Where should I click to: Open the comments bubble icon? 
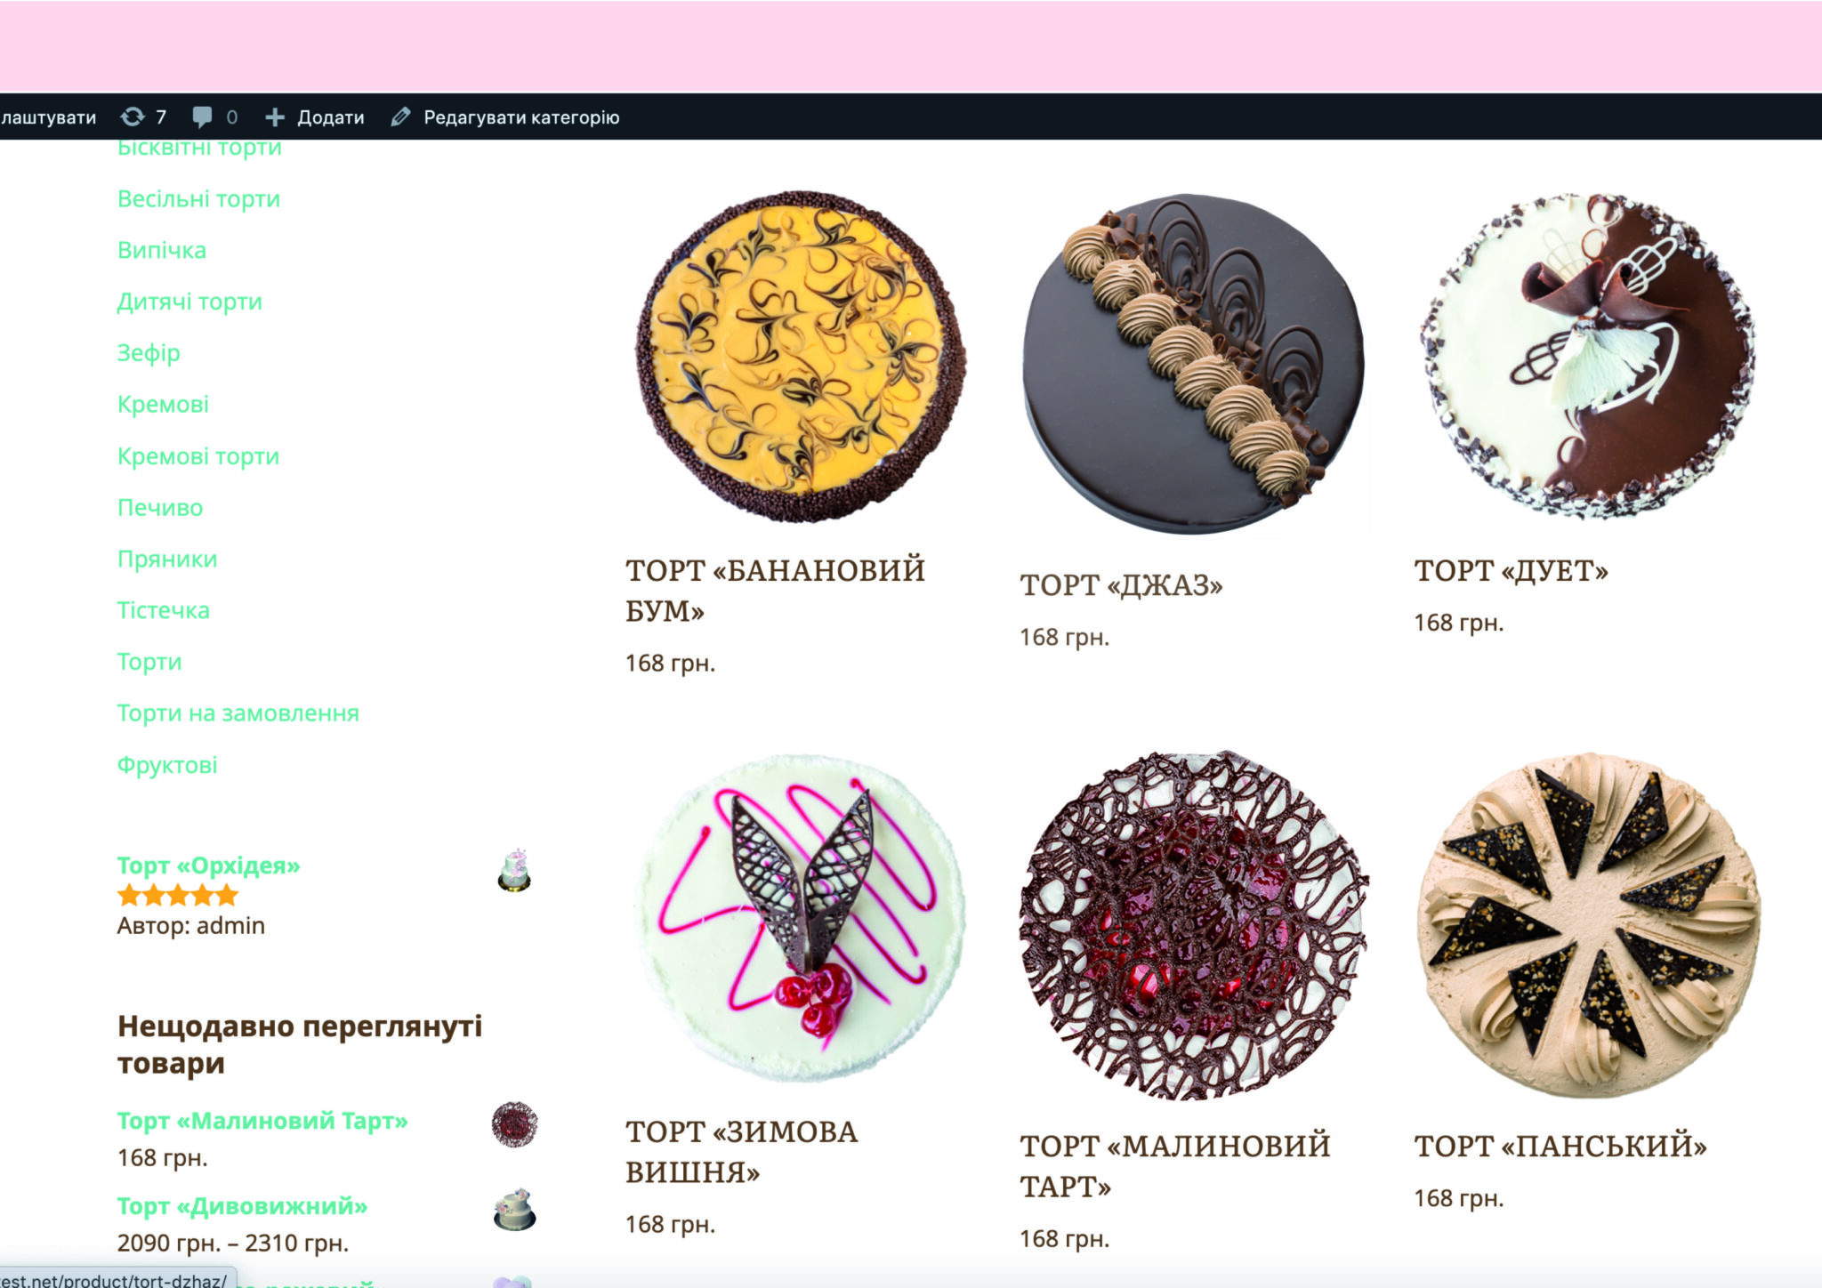pos(202,117)
